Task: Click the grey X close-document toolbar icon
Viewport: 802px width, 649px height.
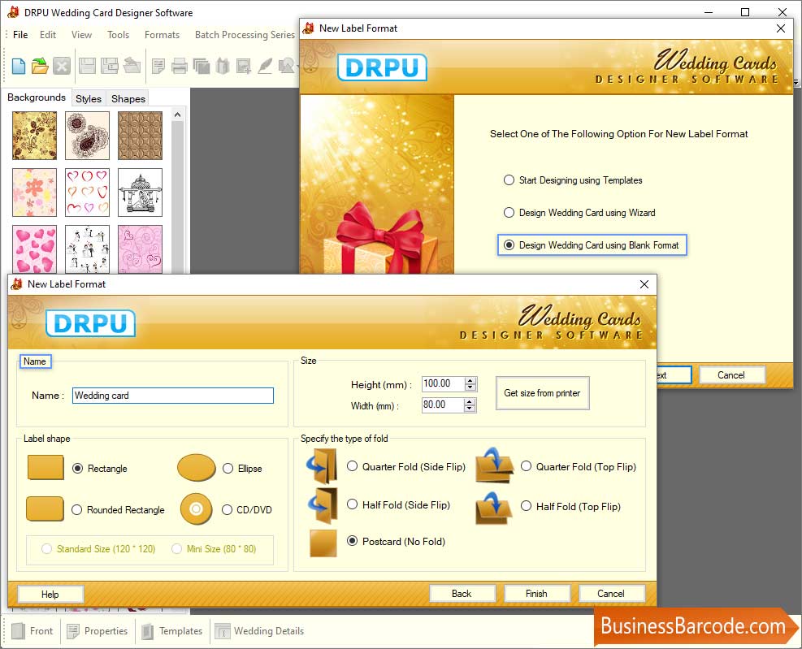Action: click(62, 66)
